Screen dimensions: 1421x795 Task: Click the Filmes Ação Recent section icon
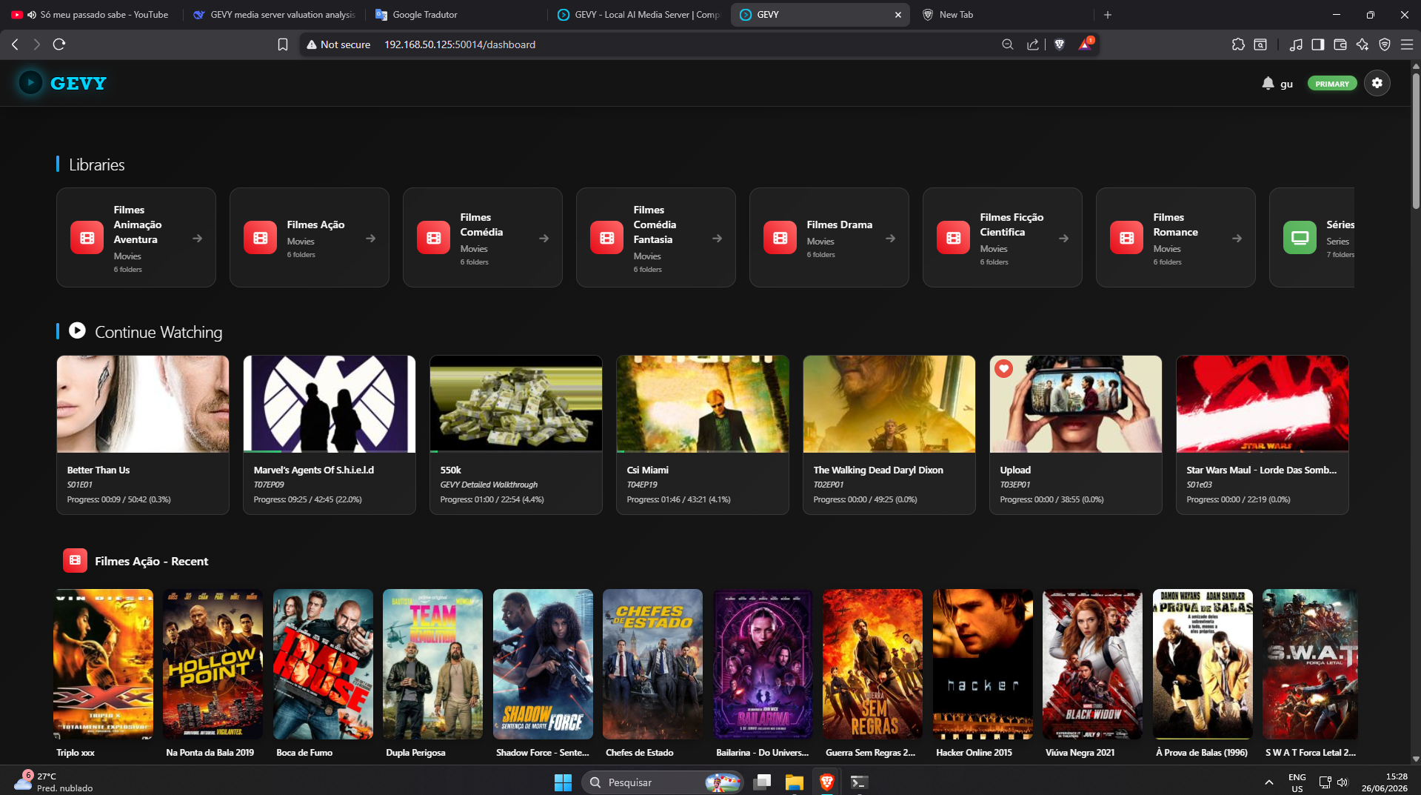point(75,561)
